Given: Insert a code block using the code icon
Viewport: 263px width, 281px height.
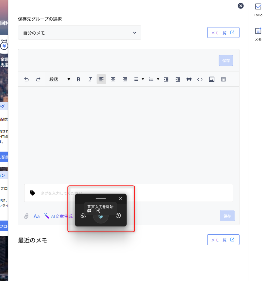Looking at the screenshot, I should point(200,79).
